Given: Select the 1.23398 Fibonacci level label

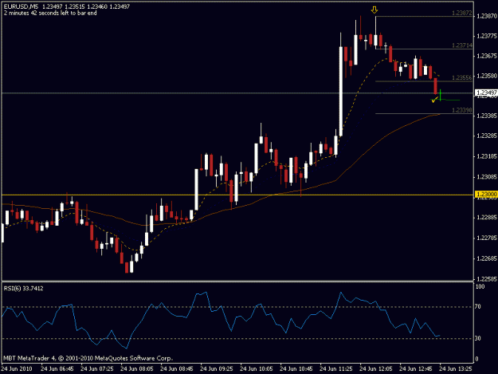Looking at the screenshot, I should point(462,110).
